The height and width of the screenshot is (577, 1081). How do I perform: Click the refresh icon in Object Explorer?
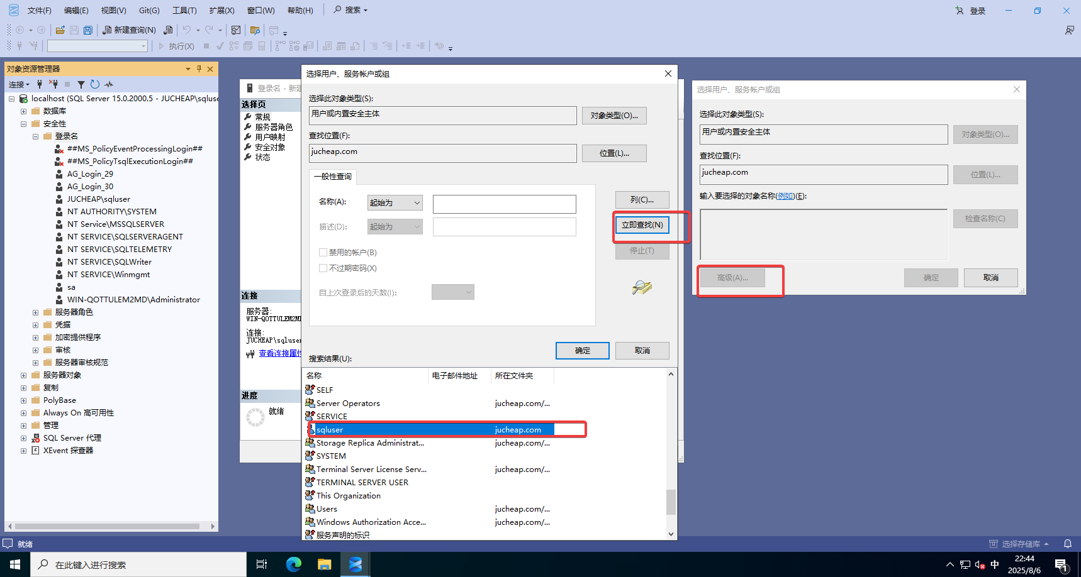95,84
